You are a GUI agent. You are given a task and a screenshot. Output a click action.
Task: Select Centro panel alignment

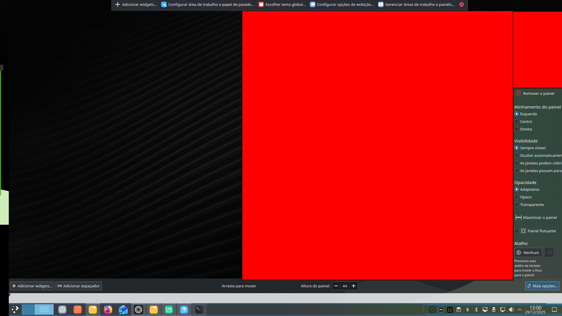[517, 121]
